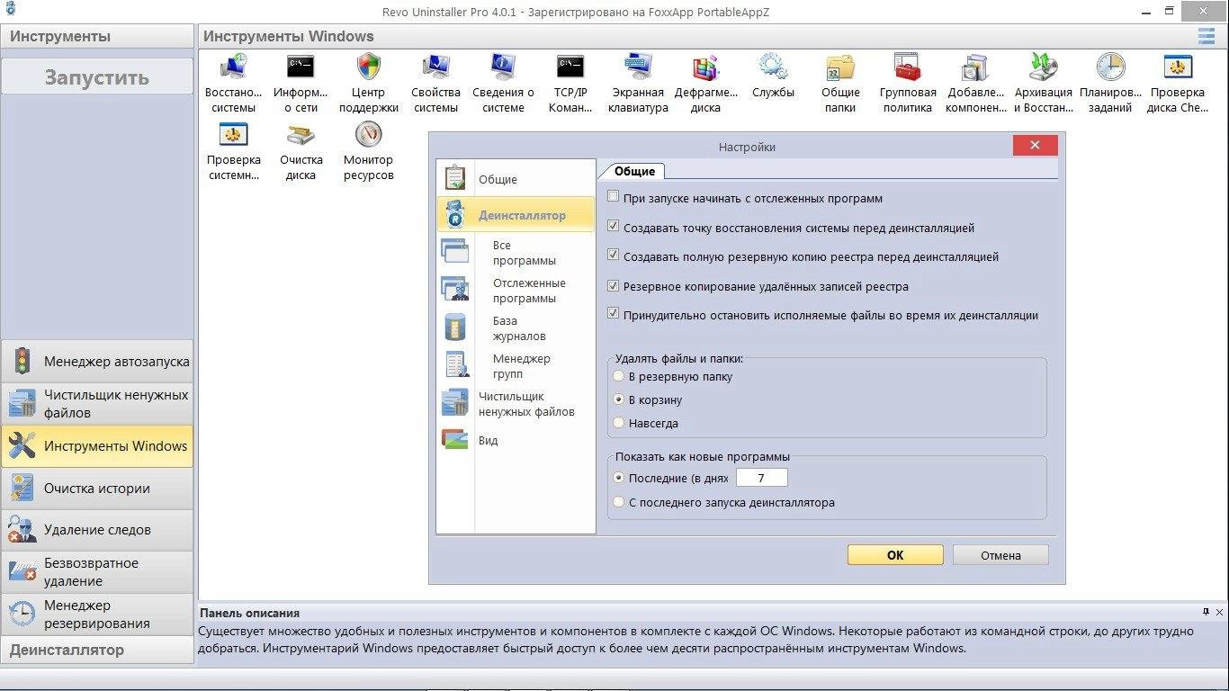Select 'Последние (в днях)' radio option
The height and width of the screenshot is (691, 1229).
click(x=618, y=478)
